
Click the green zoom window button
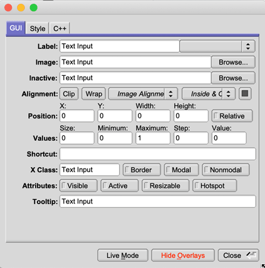(x=34, y=8)
